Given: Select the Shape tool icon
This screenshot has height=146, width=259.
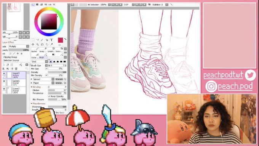Looking at the screenshot, I should click(x=47, y=40).
